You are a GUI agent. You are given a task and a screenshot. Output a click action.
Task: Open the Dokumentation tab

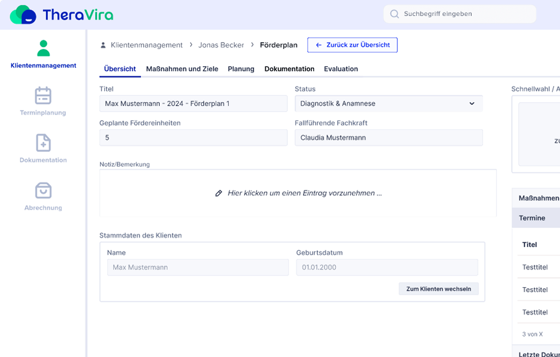[x=289, y=69]
